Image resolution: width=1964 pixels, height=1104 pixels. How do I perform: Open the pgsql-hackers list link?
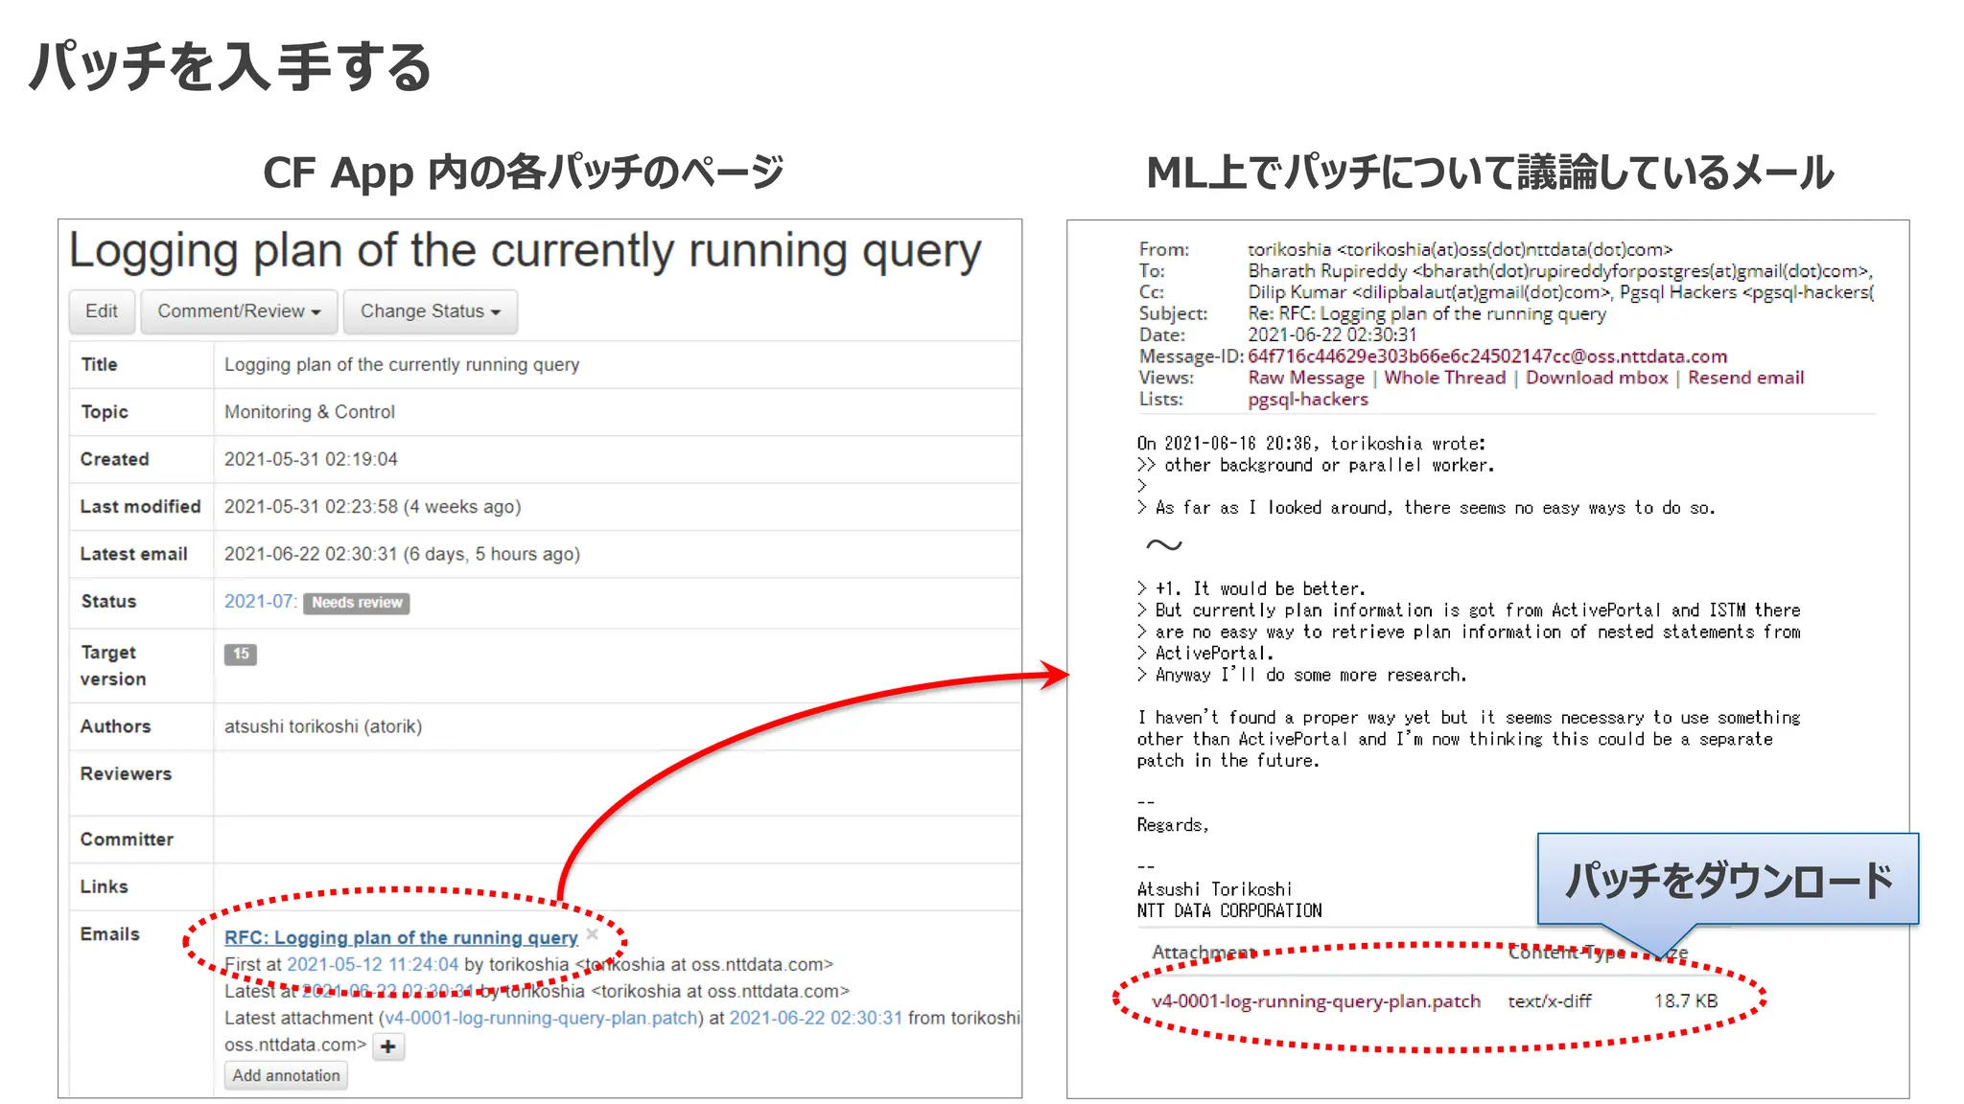tap(1307, 400)
